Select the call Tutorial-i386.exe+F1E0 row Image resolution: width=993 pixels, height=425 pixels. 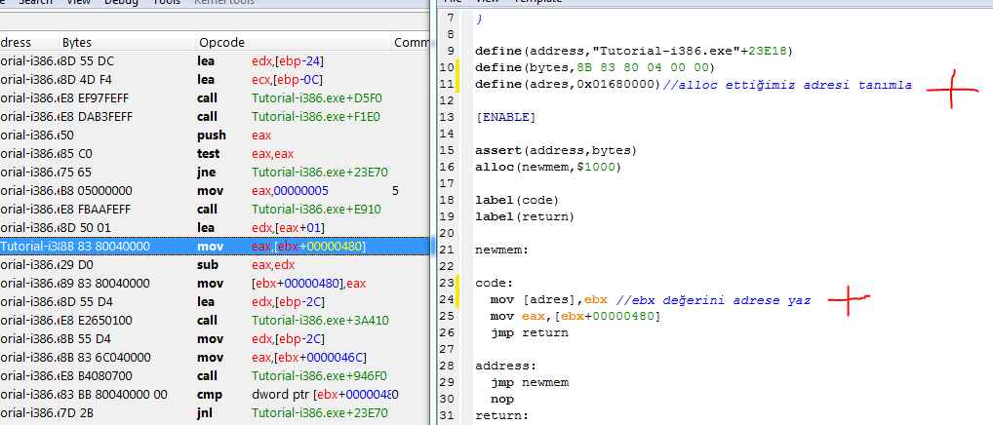[214, 116]
